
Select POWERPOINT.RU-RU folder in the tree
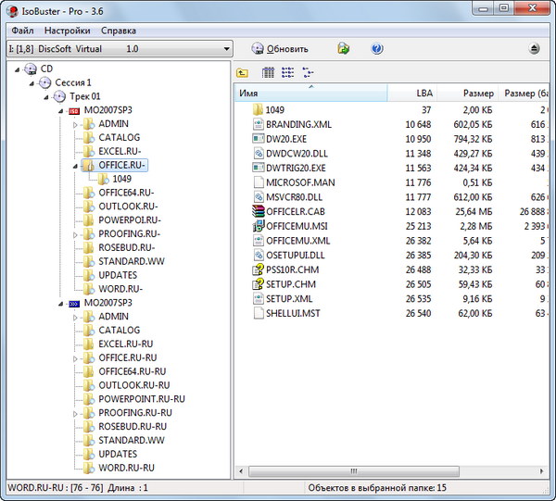click(141, 399)
